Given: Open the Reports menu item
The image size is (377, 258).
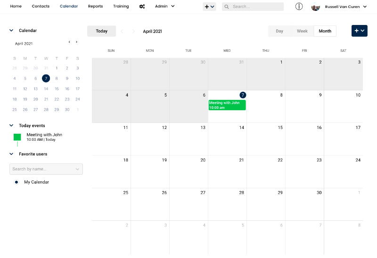Looking at the screenshot, I should (95, 7).
